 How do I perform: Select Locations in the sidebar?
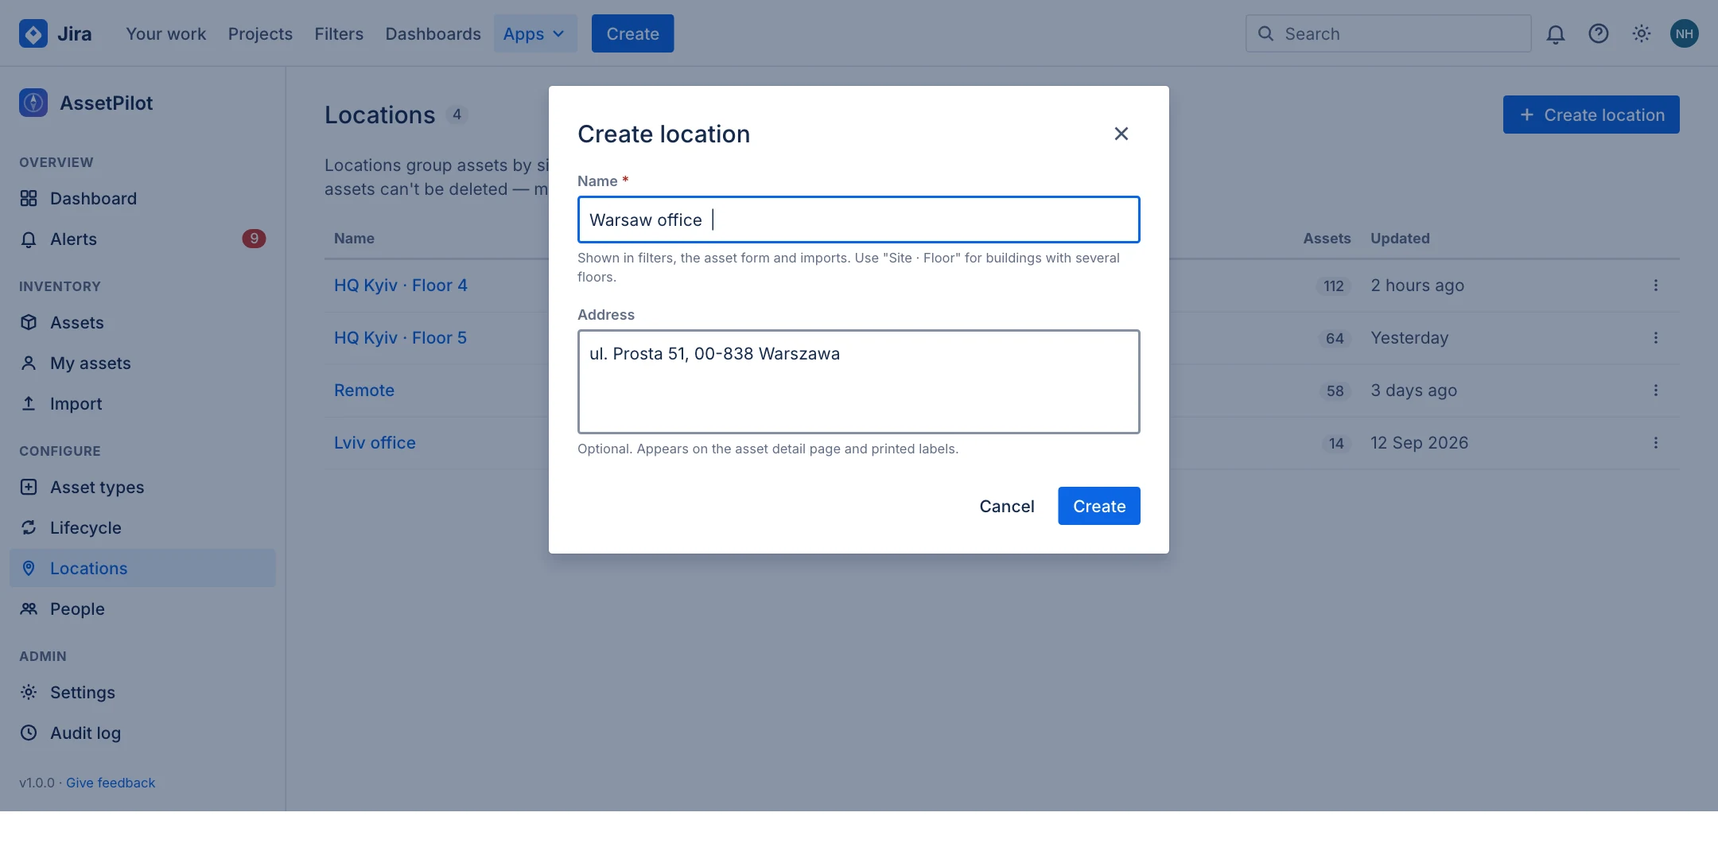click(142, 568)
